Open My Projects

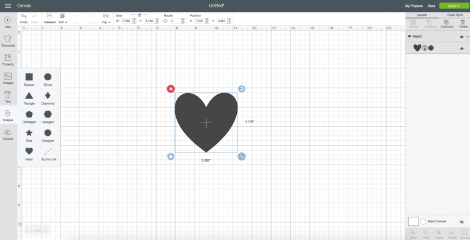pos(414,6)
